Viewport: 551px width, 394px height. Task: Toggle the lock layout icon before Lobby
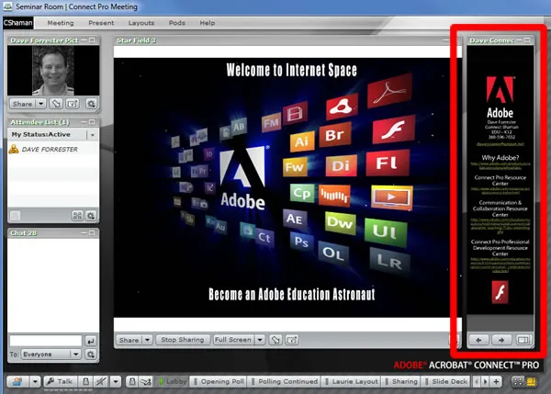(x=132, y=381)
